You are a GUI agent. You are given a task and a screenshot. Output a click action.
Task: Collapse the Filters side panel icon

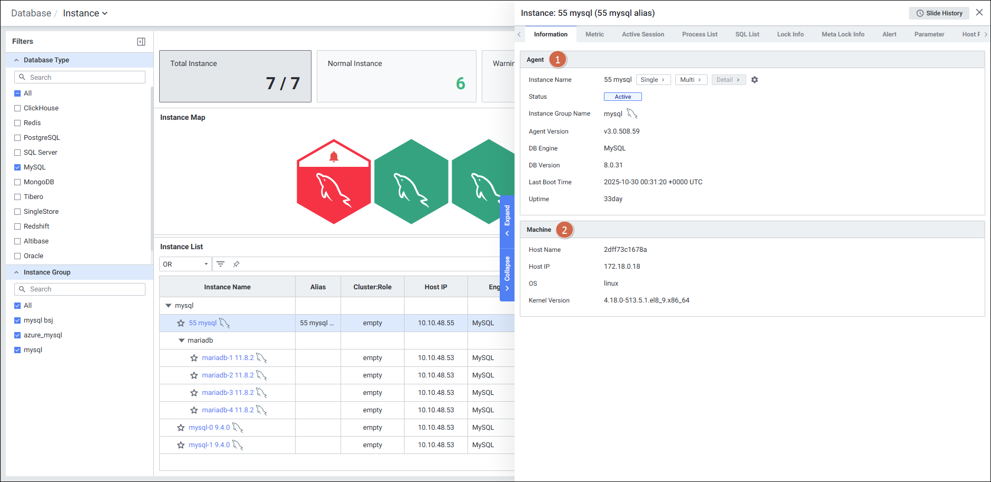[x=141, y=42]
